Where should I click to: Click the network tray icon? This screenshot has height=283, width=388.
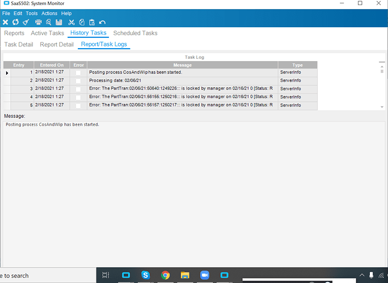pyautogui.click(x=381, y=275)
